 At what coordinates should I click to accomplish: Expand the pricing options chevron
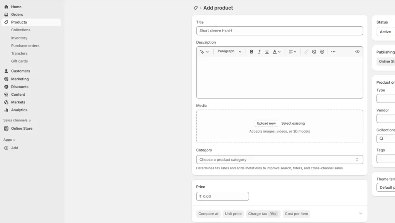pyautogui.click(x=360, y=213)
